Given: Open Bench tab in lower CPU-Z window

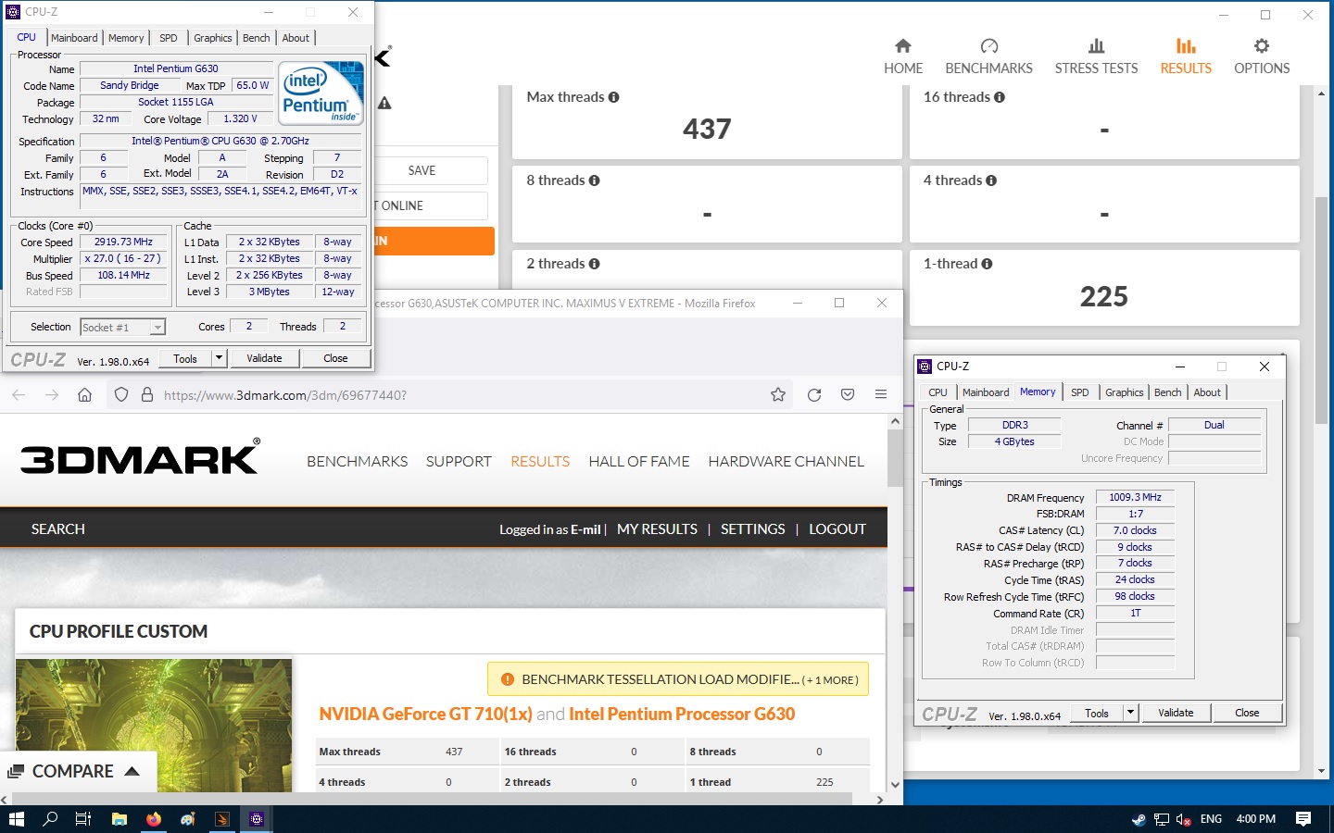Looking at the screenshot, I should pos(1167,392).
